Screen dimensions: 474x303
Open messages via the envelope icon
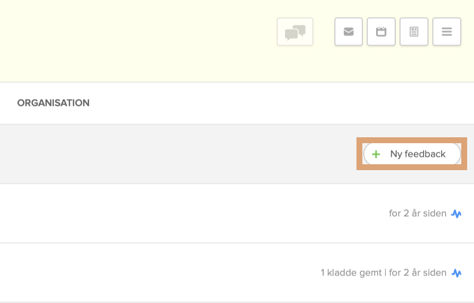349,32
